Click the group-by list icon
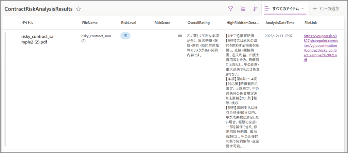The height and width of the screenshot is (153, 348). click(243, 8)
